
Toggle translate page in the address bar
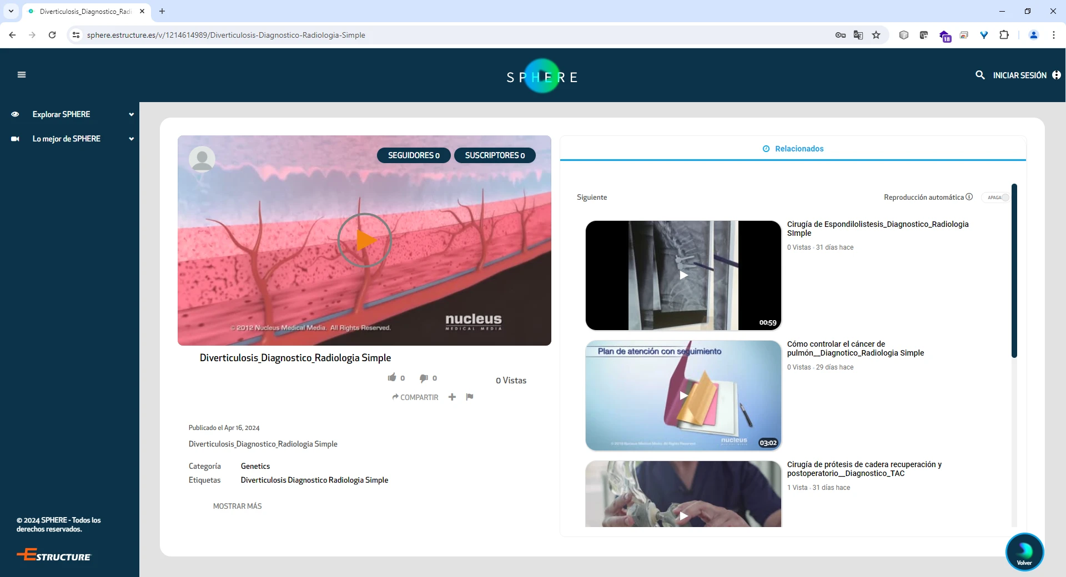coord(858,35)
